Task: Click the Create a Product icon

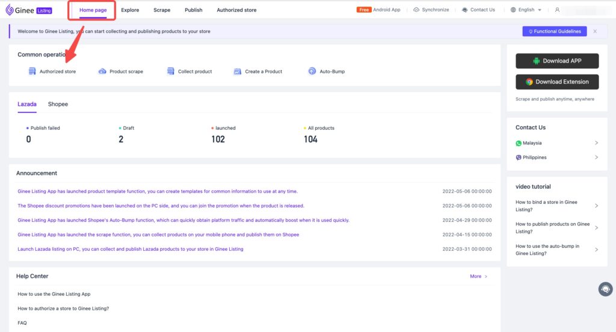Action: click(x=238, y=72)
